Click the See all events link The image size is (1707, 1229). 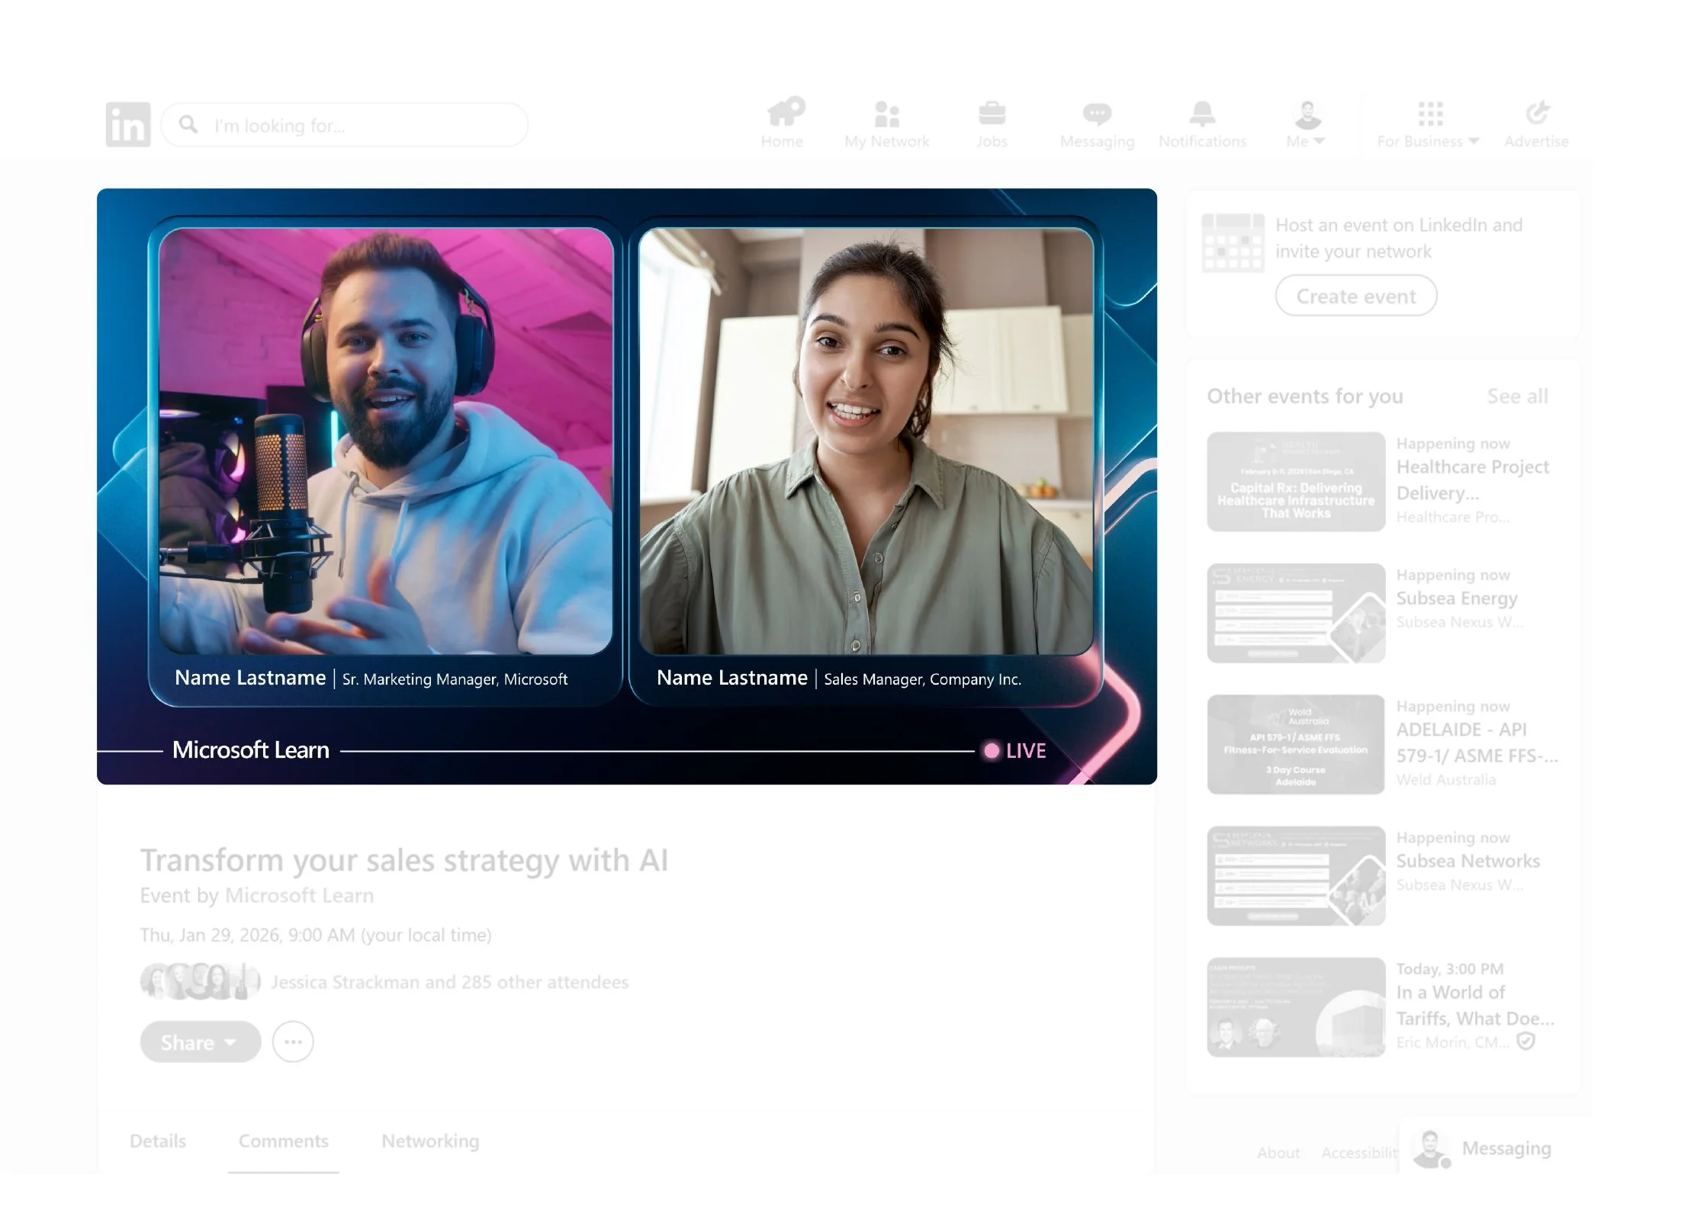click(1517, 396)
